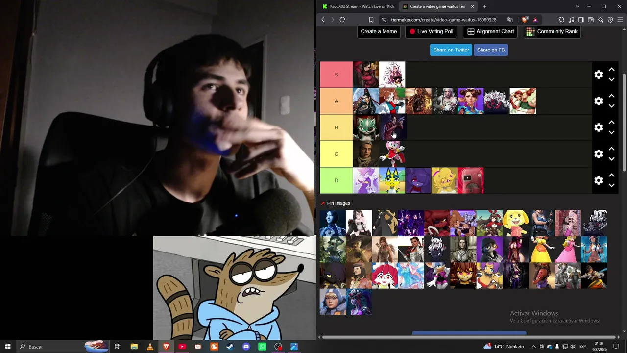Select the green D tier label
The width and height of the screenshot is (627, 353).
click(x=336, y=180)
